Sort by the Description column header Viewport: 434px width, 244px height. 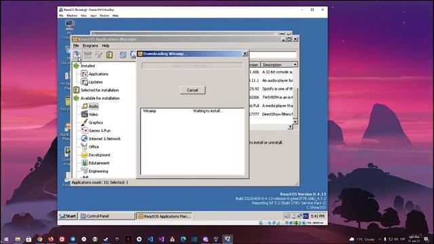[x=276, y=65]
